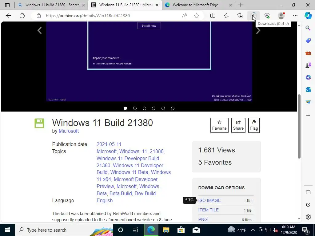Open Windows Start menu

point(7,230)
